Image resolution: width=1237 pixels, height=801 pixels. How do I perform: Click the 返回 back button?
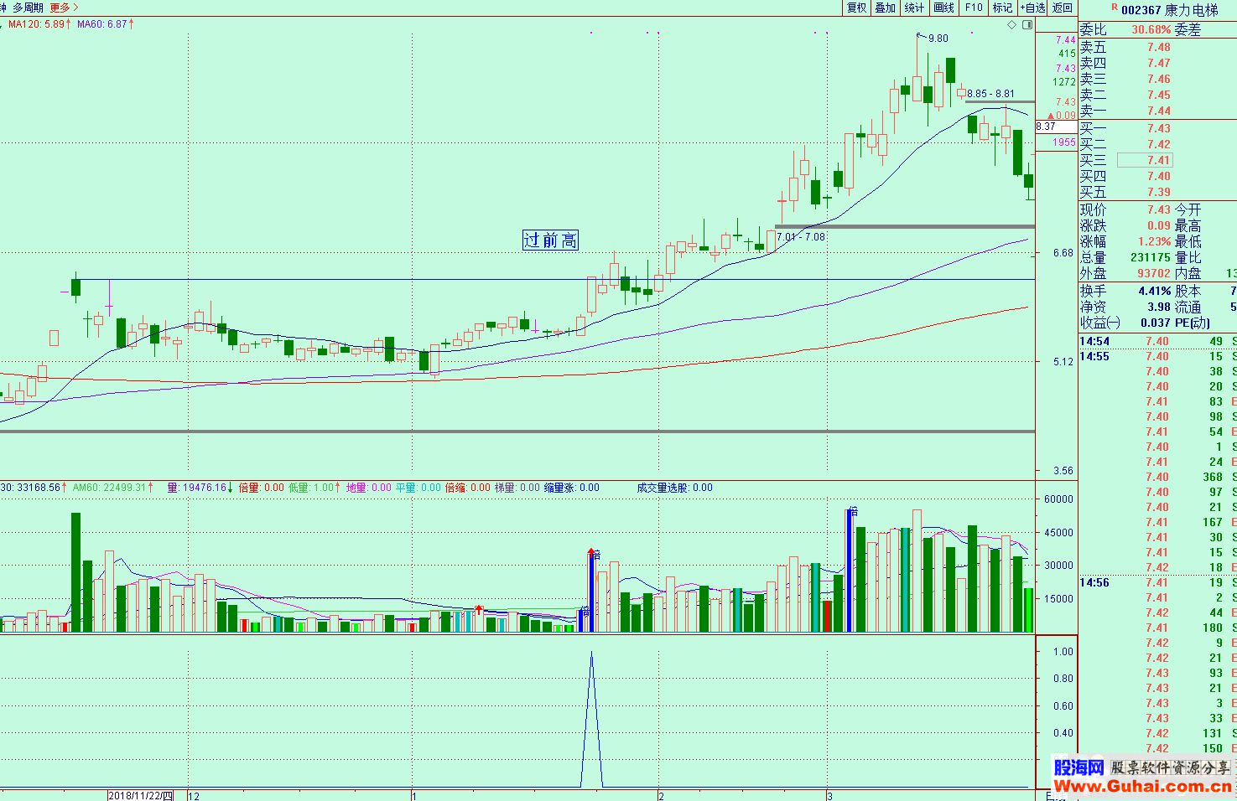(x=1063, y=8)
